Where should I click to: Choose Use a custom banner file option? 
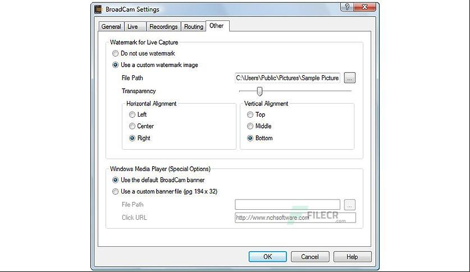click(165, 191)
